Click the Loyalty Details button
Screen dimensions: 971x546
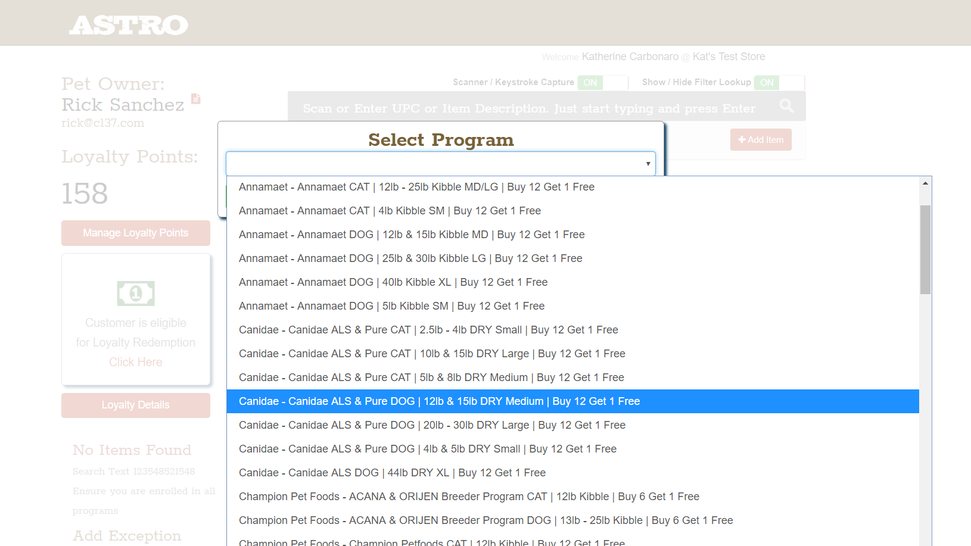coord(136,405)
